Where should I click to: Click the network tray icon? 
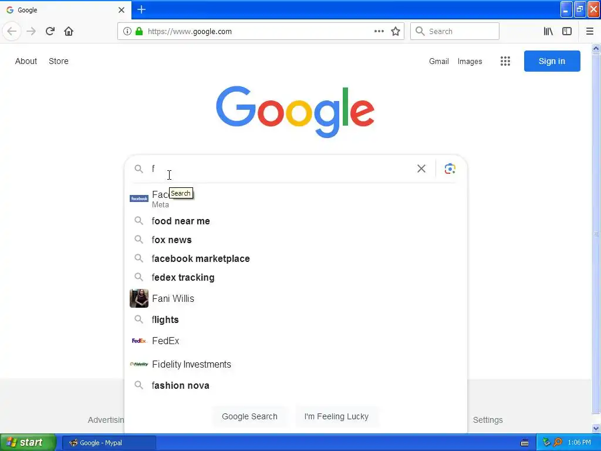[546, 443]
